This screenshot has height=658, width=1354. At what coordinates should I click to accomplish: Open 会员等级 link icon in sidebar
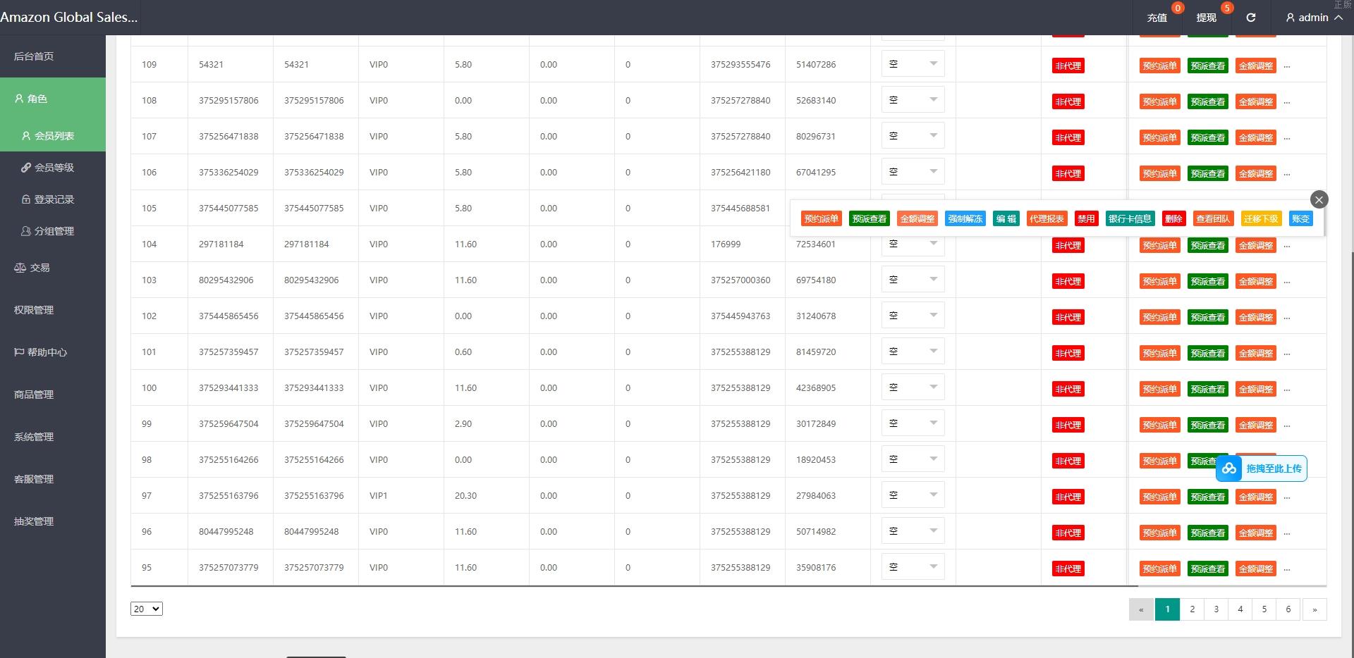click(x=26, y=168)
